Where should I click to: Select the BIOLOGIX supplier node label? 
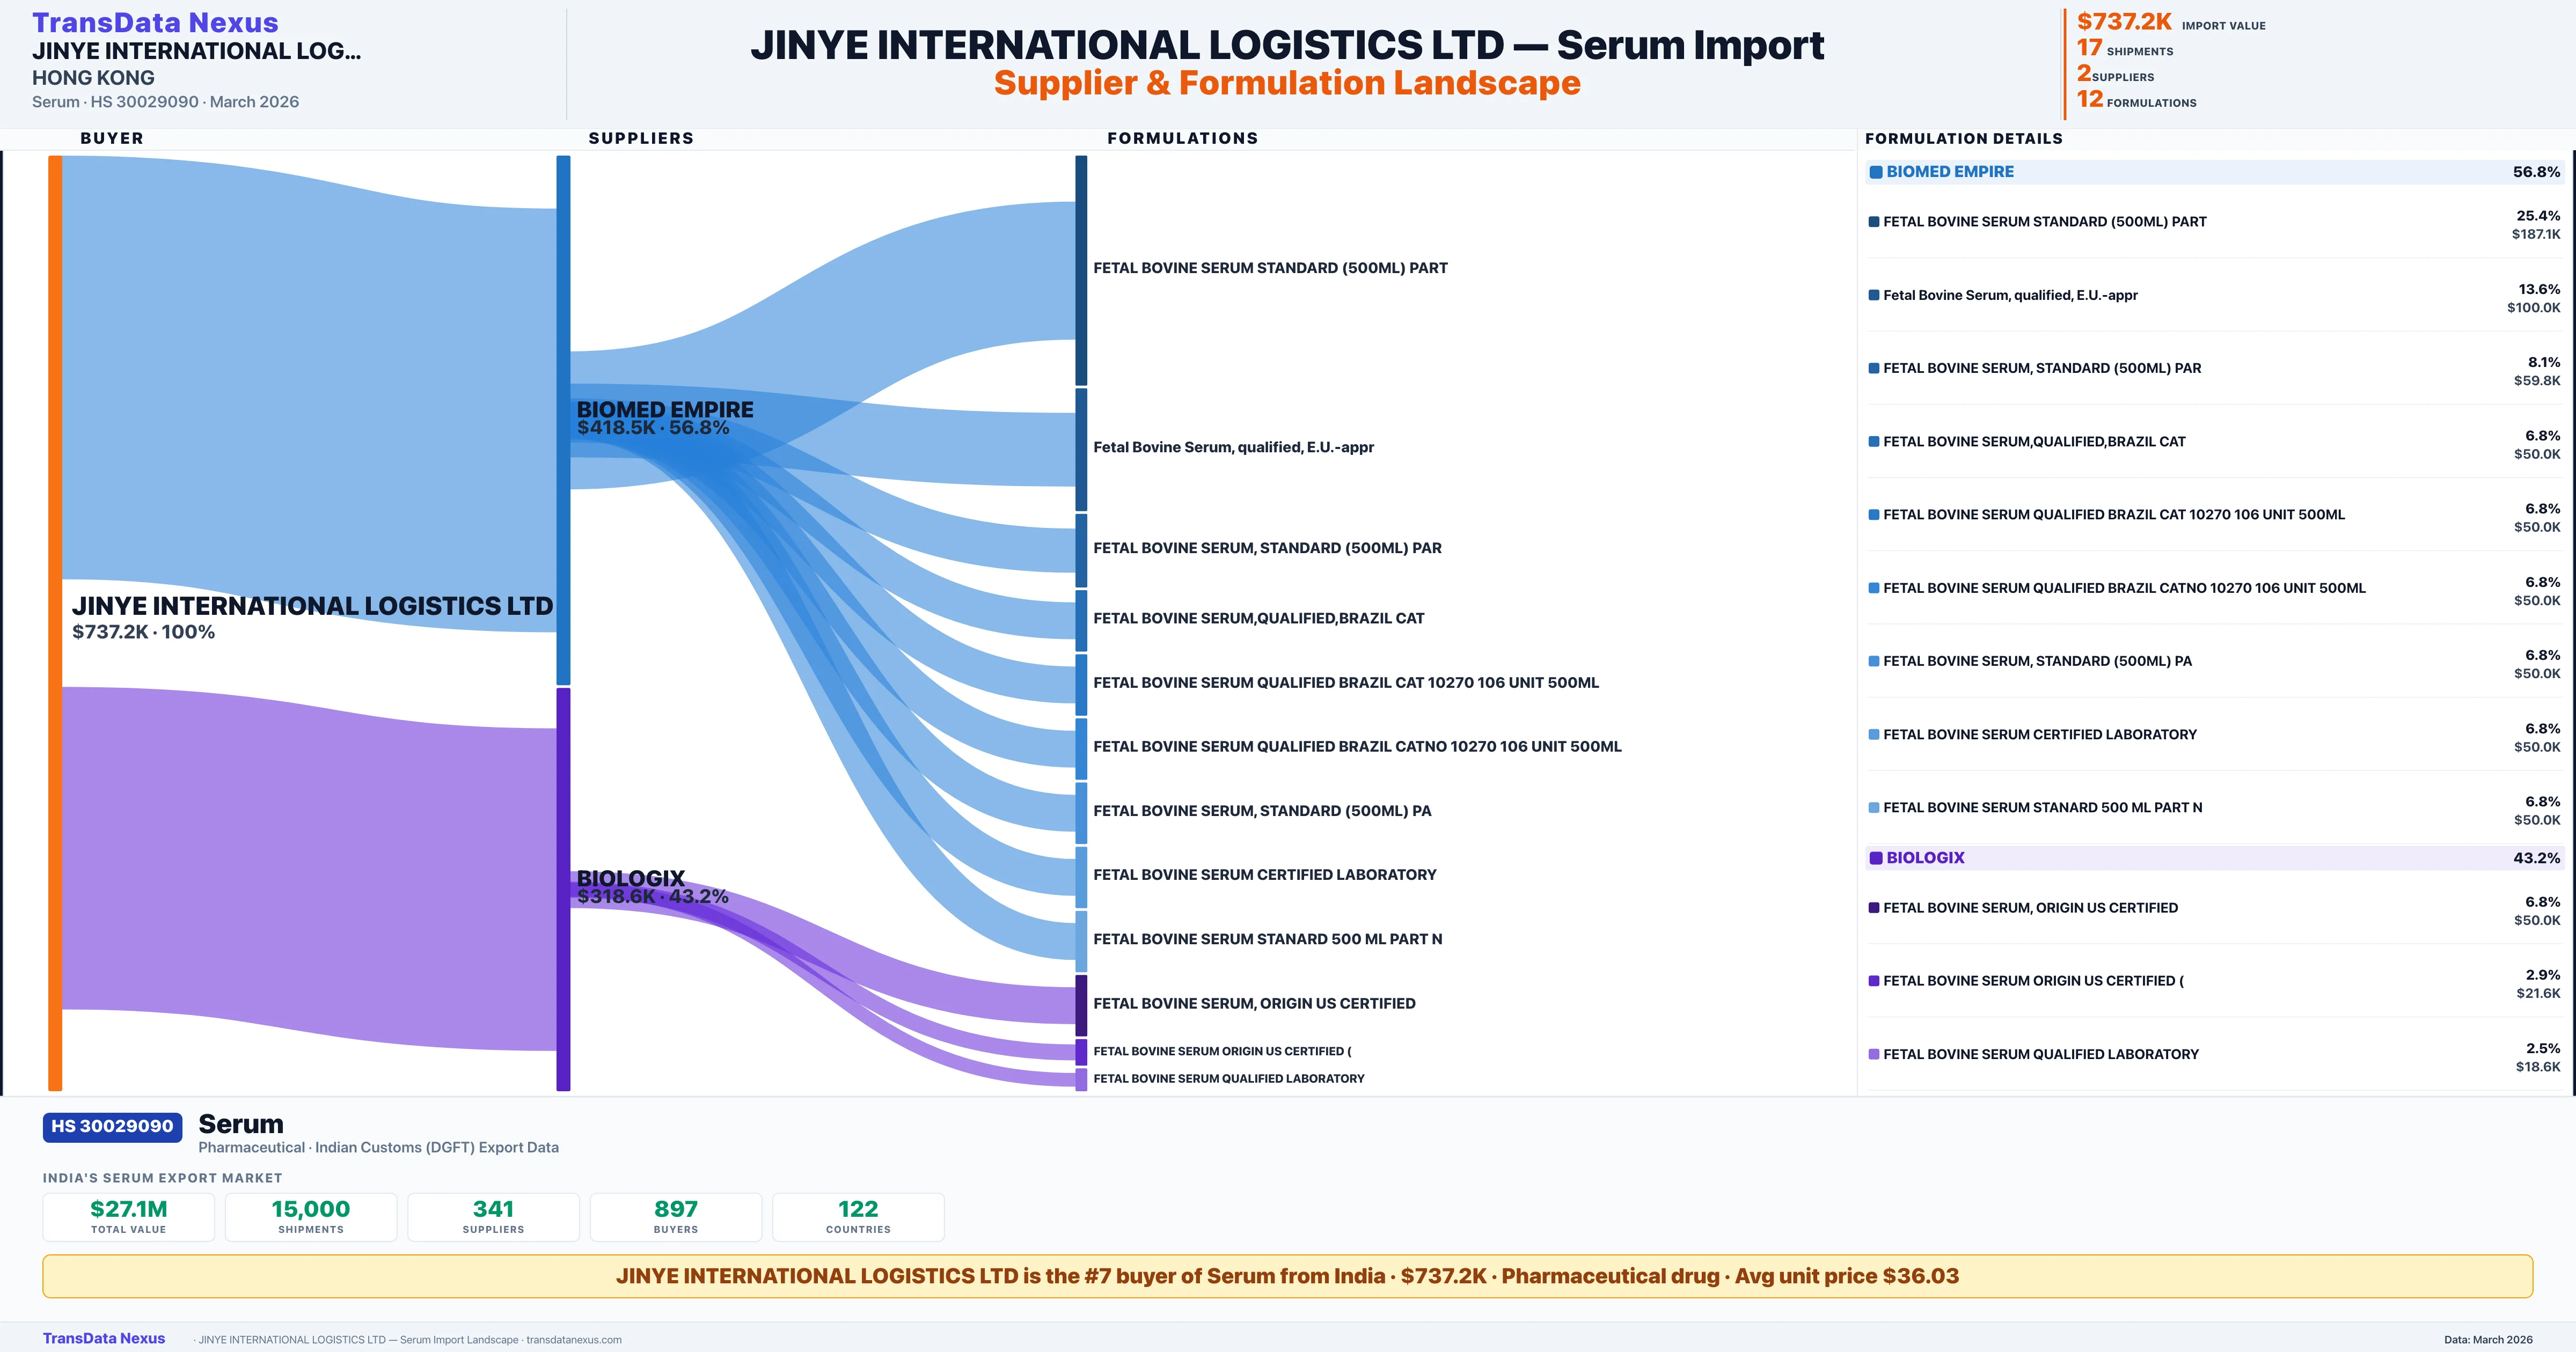[631, 878]
